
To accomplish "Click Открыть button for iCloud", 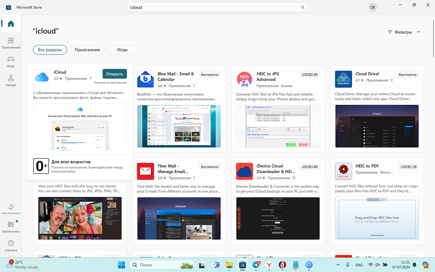I will [x=114, y=74].
